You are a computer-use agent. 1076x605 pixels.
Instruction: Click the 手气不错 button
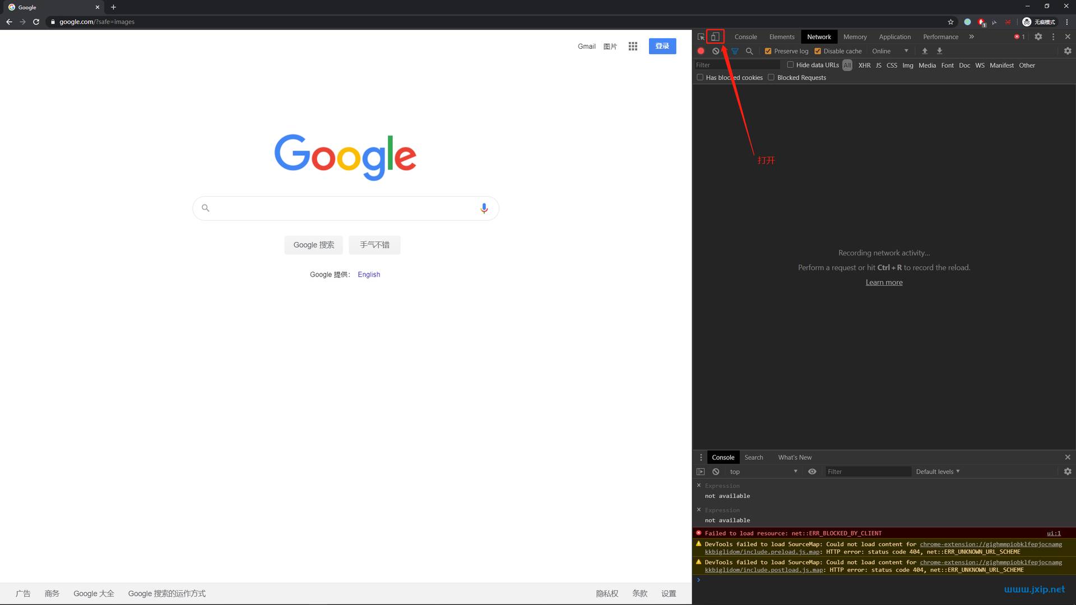[x=374, y=244]
